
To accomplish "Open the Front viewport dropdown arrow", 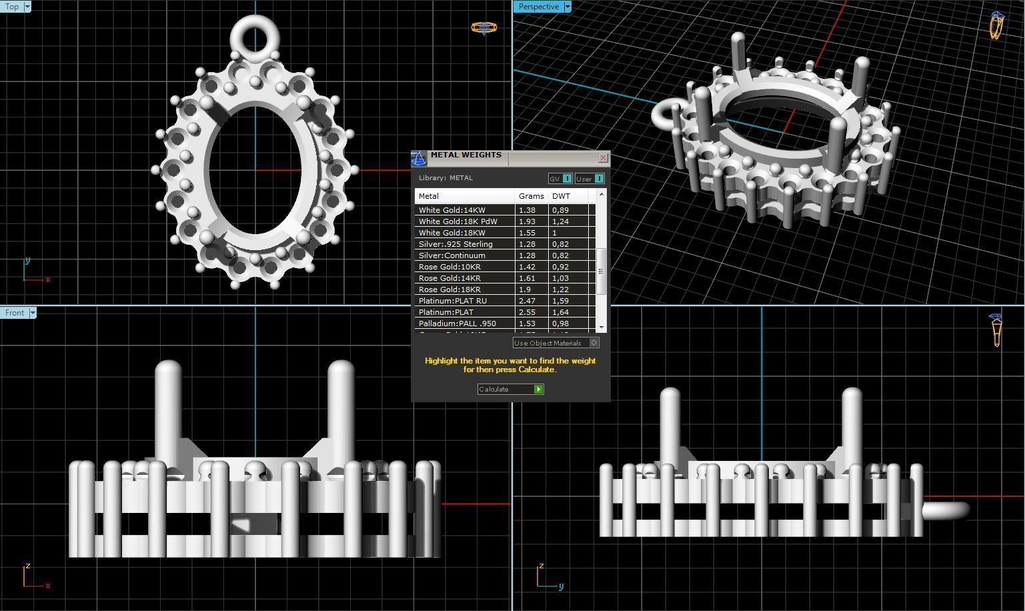I will pyautogui.click(x=32, y=313).
